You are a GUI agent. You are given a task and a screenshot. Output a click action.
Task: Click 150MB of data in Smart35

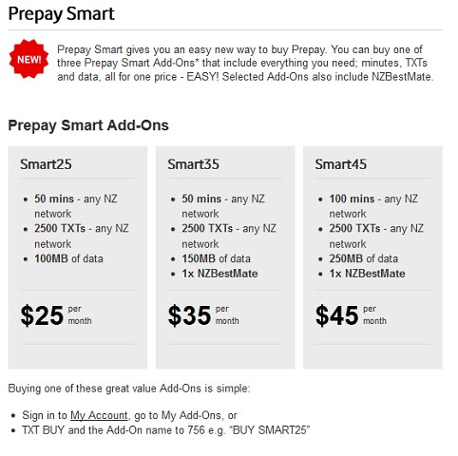coord(216,258)
